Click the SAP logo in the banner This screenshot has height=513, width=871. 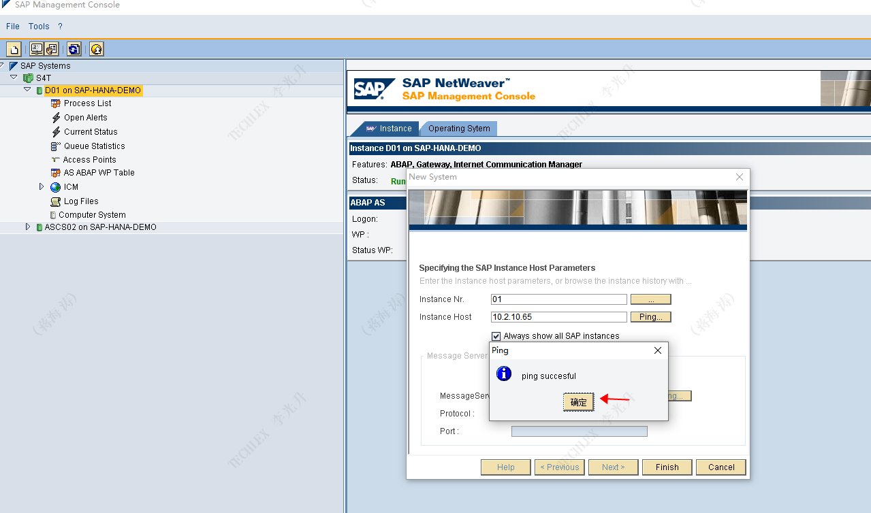pos(375,89)
